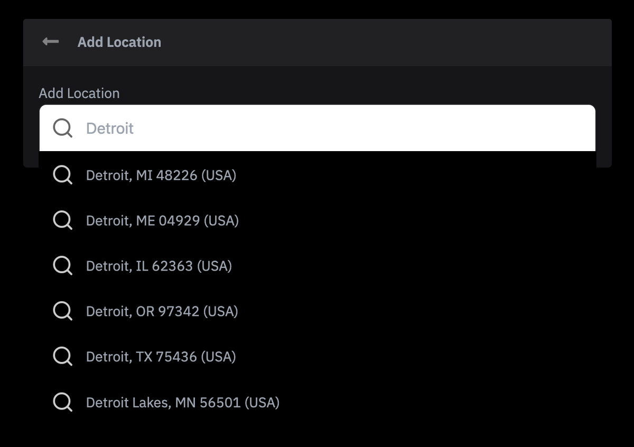This screenshot has height=447, width=634.
Task: Focus the location search input field
Action: [317, 128]
